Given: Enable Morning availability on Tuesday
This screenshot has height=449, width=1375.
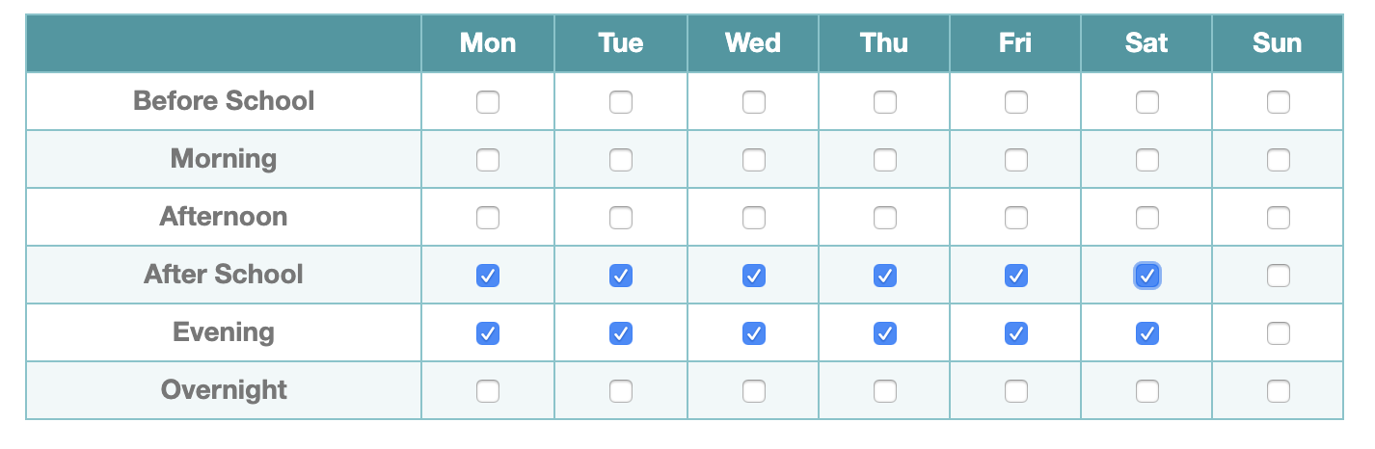Looking at the screenshot, I should tap(621, 159).
